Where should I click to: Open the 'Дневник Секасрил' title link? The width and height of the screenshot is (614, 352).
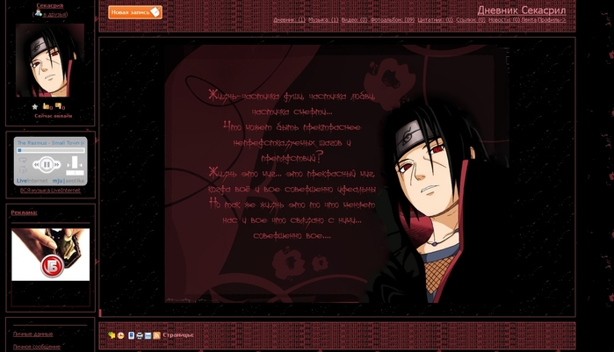click(522, 10)
